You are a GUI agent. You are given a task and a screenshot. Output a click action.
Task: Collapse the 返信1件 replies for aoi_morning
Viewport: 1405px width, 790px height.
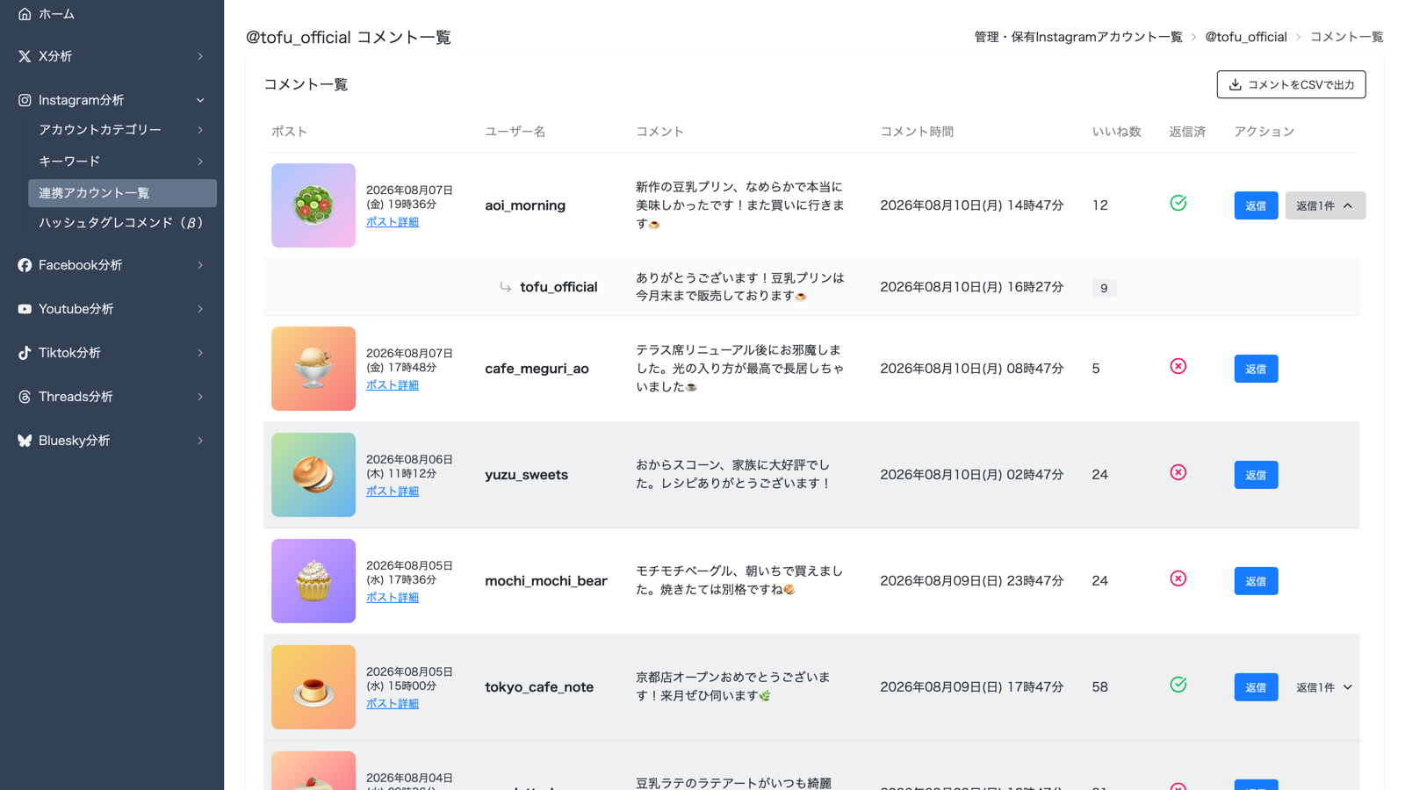coord(1325,205)
